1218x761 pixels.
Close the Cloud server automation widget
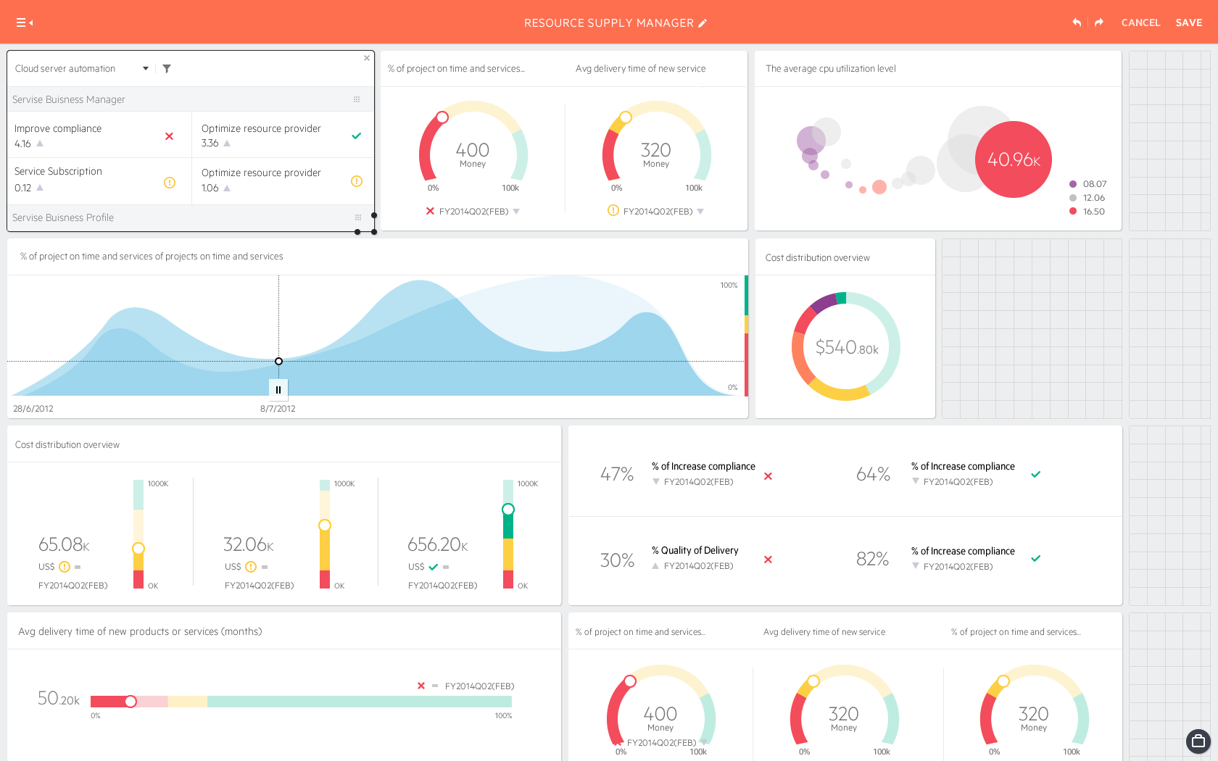tap(367, 58)
